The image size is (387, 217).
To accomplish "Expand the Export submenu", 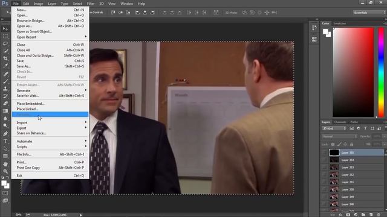I will pos(50,128).
